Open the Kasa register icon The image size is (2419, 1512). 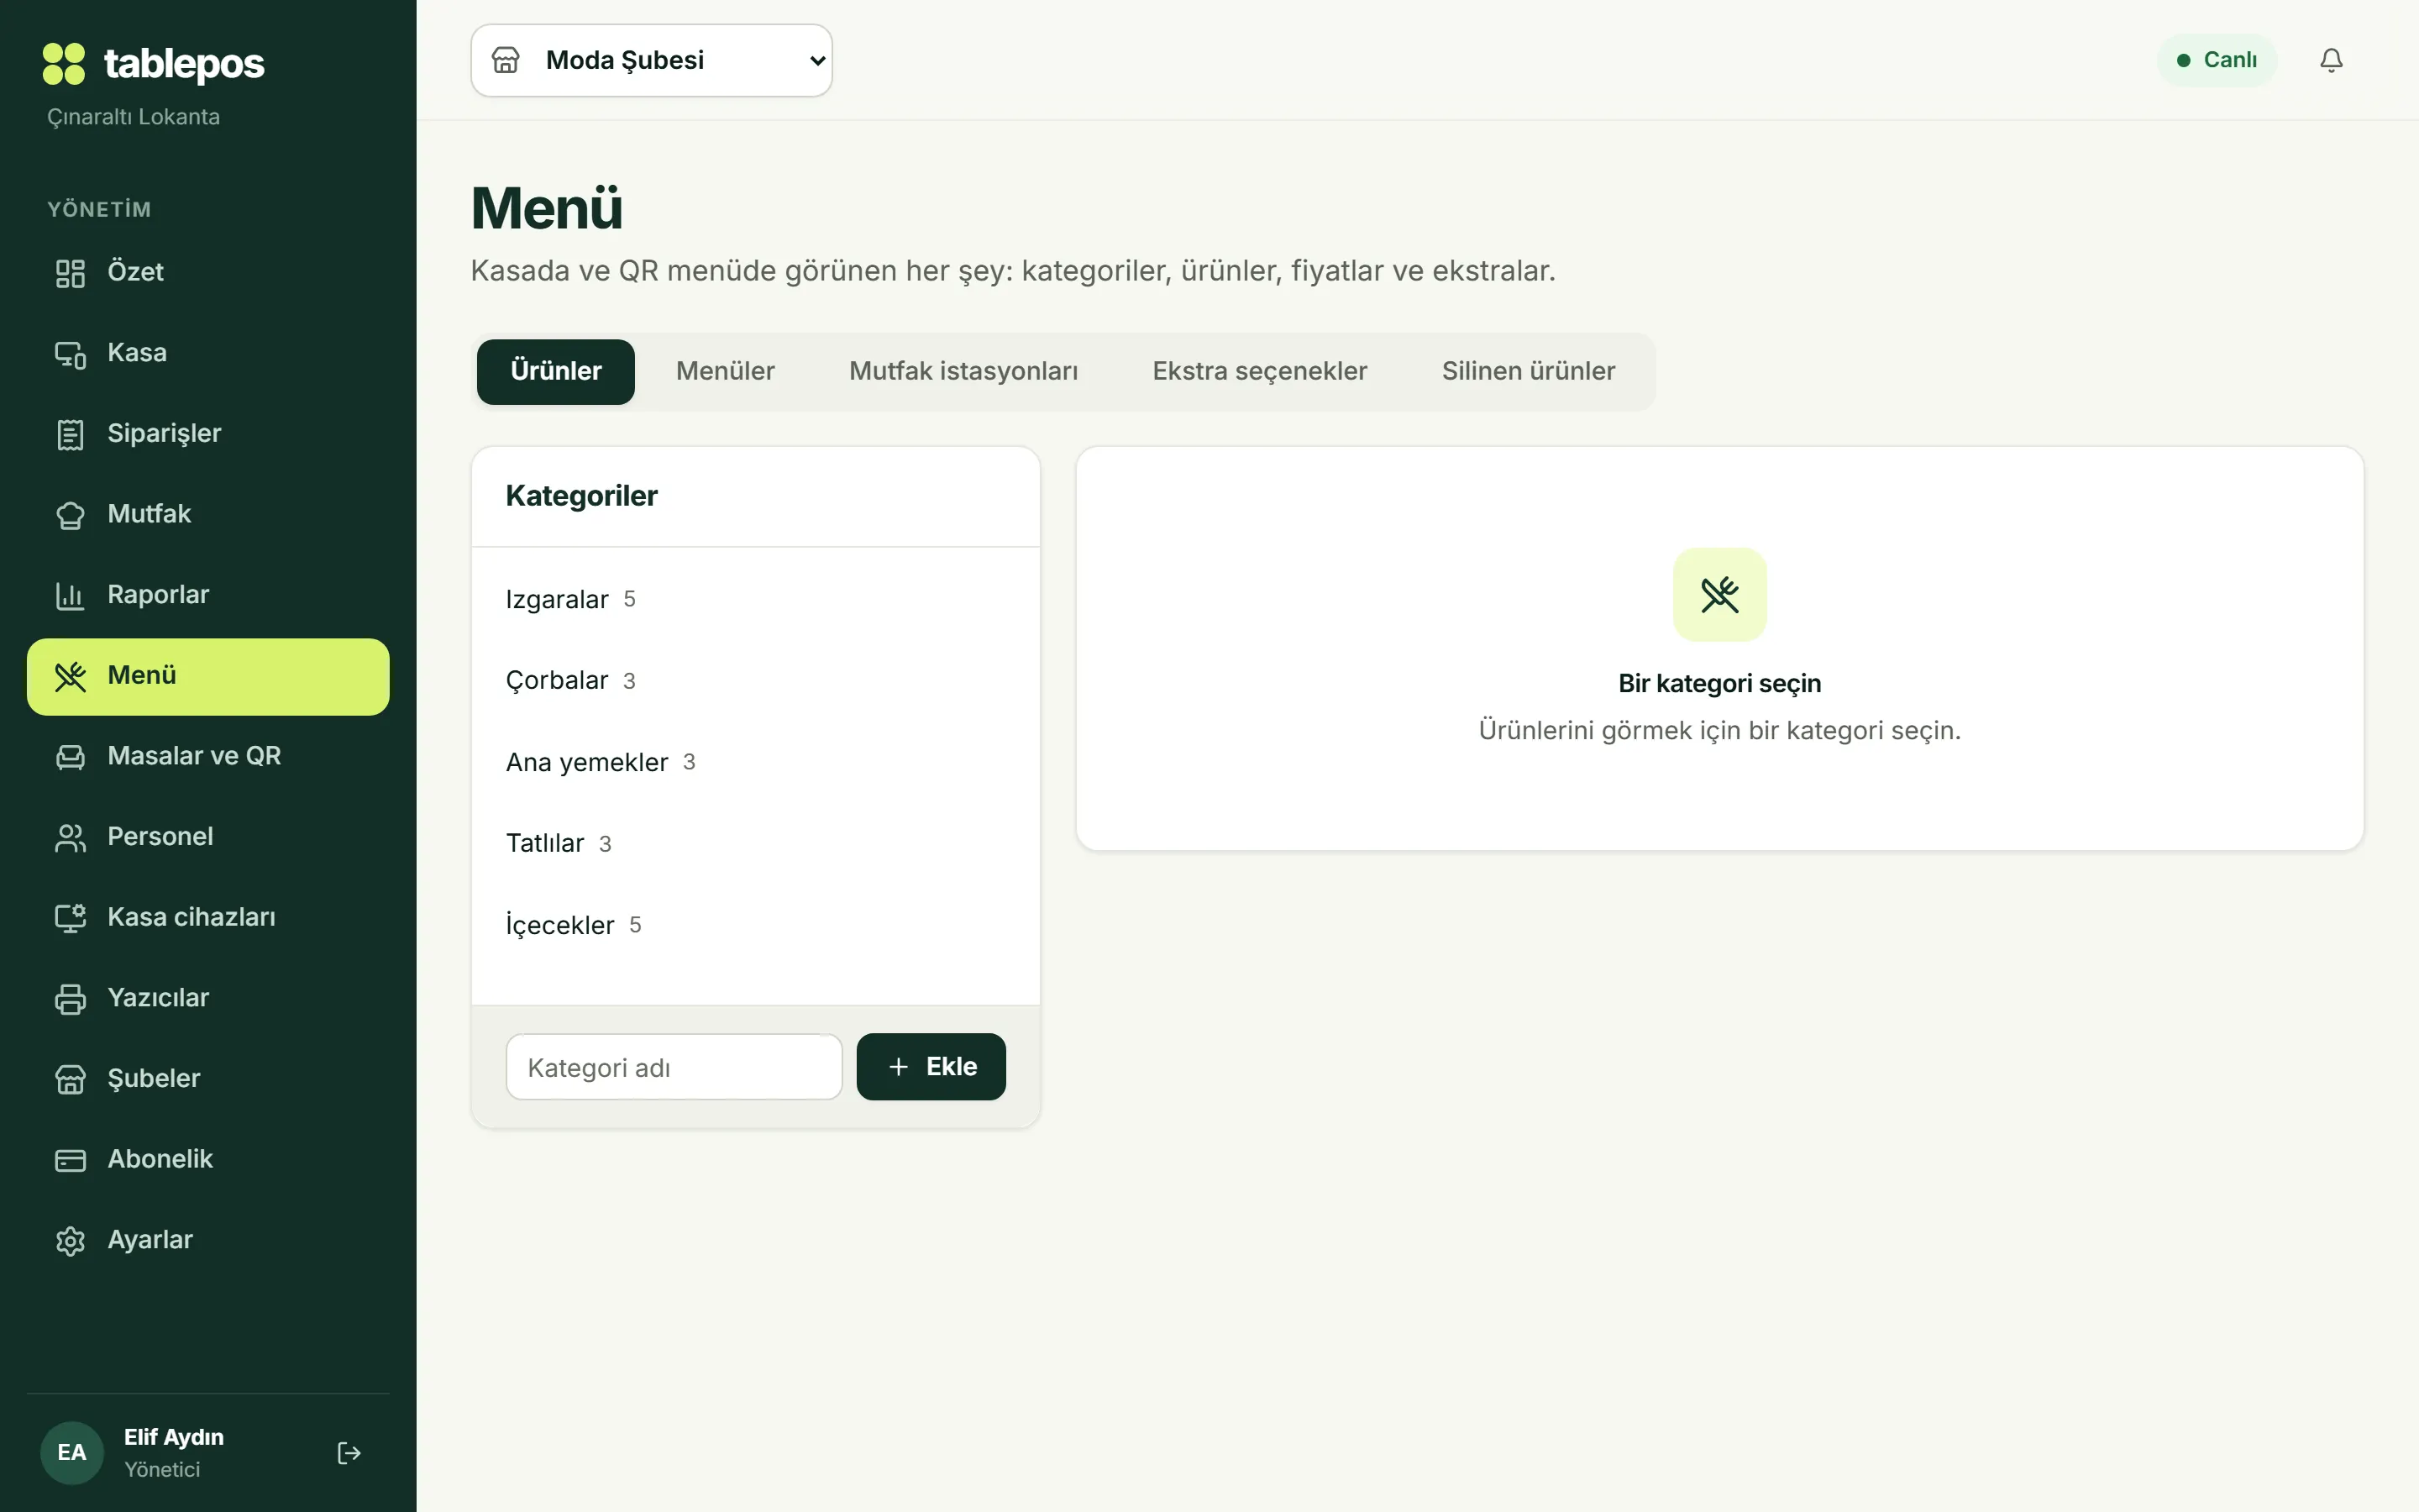[70, 354]
